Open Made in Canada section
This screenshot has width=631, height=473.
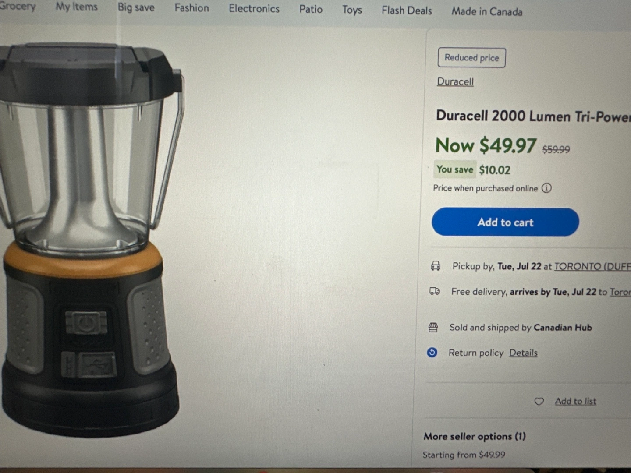pyautogui.click(x=487, y=12)
